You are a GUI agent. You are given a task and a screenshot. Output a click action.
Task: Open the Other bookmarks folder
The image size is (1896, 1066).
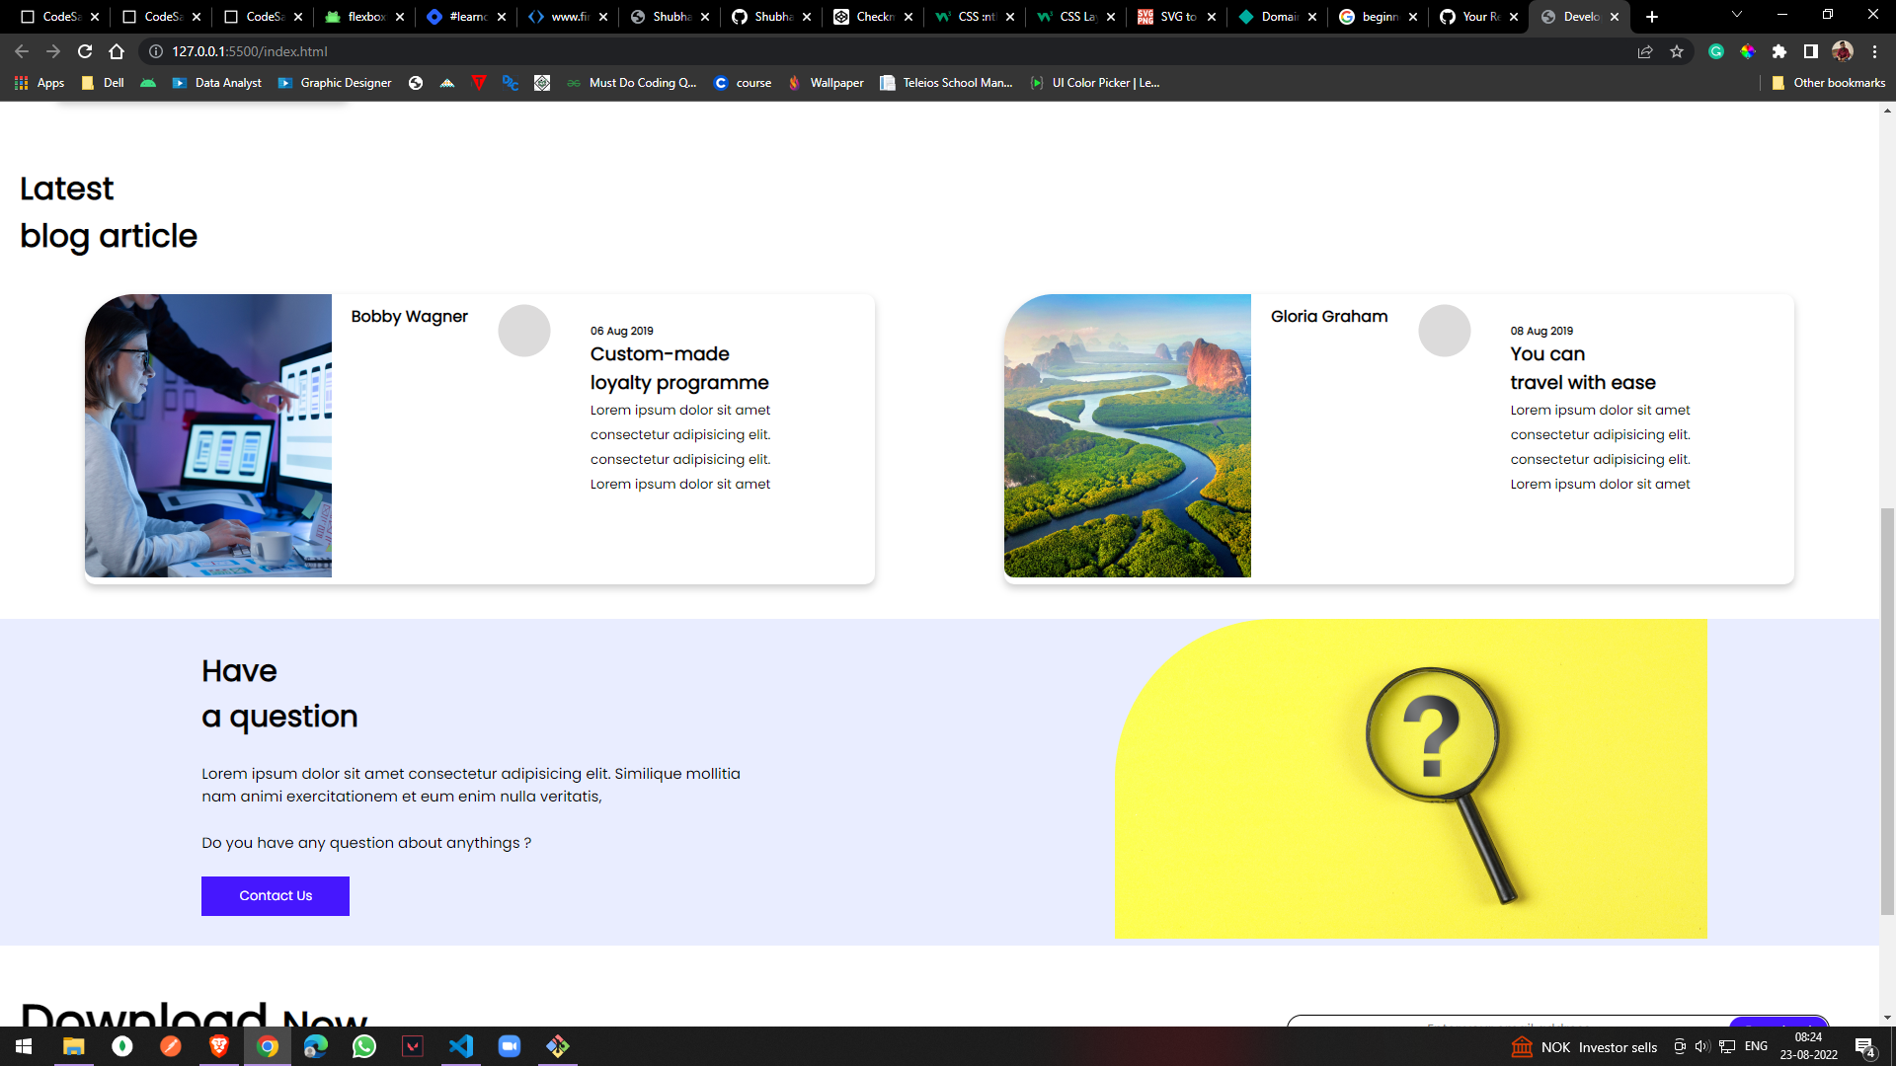pyautogui.click(x=1829, y=83)
